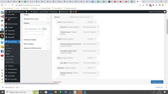Click Сохранить меню button
Screen dimensions: 168x94
157,82
